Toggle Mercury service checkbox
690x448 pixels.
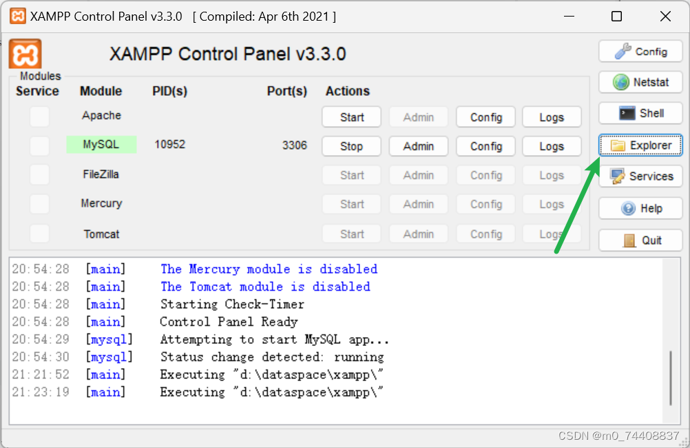pos(40,204)
